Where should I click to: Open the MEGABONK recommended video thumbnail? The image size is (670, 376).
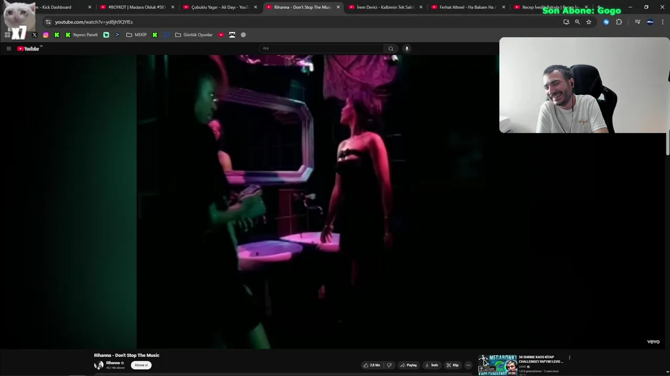click(497, 365)
